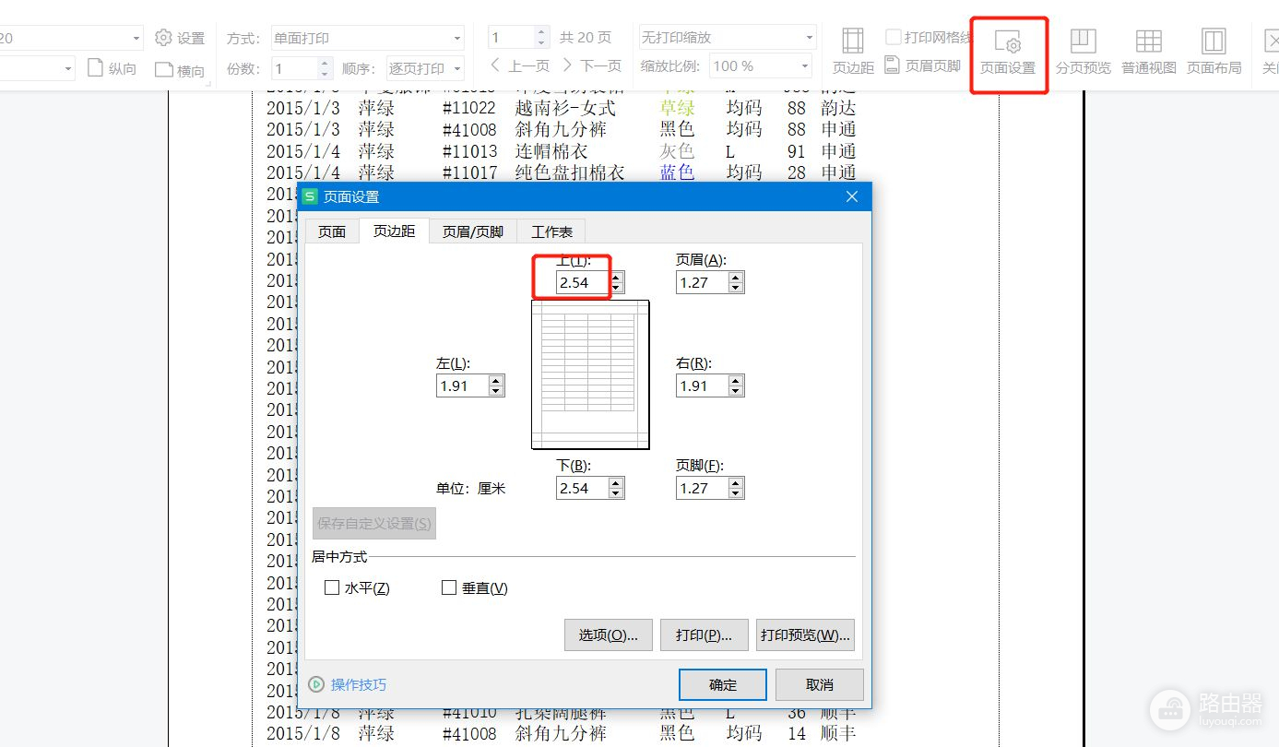
Task: Switch to the 工作表 tab
Action: tap(551, 231)
